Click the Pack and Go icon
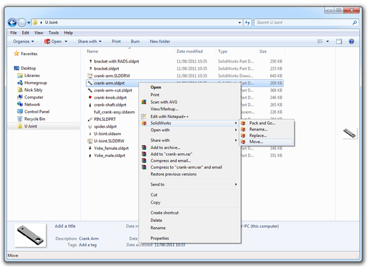The image size is (371, 267). tap(243, 123)
